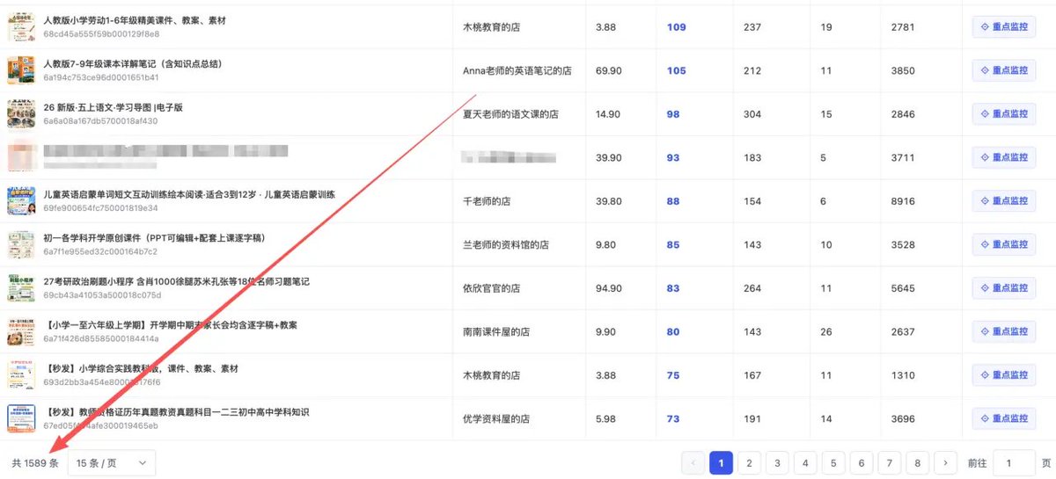Open title 儿童英语启蒙单词短文互动训练绘本阅读

pyautogui.click(x=189, y=194)
